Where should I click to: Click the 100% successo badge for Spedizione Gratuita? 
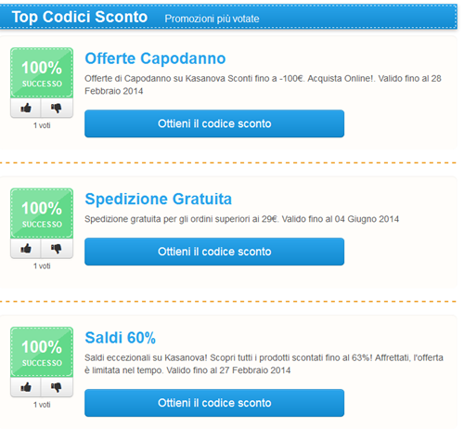pyautogui.click(x=42, y=214)
